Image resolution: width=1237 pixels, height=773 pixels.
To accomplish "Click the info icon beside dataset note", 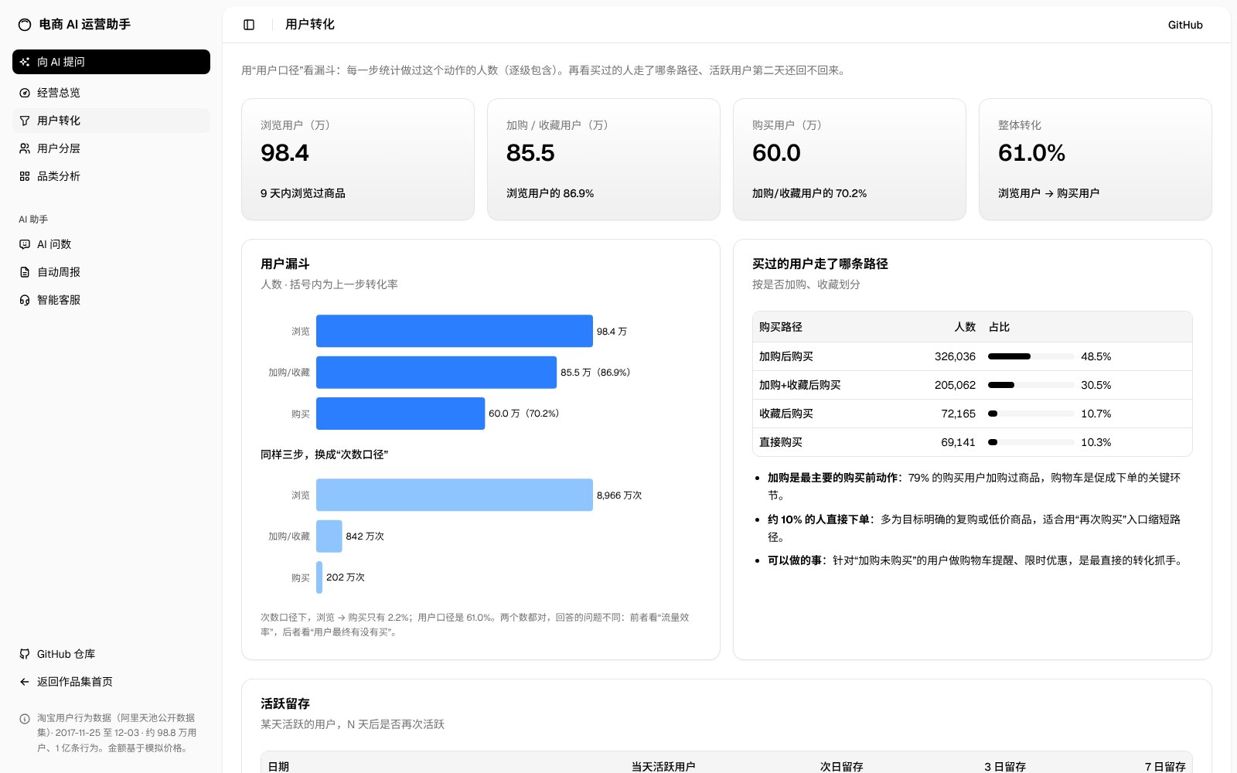I will 25,718.
